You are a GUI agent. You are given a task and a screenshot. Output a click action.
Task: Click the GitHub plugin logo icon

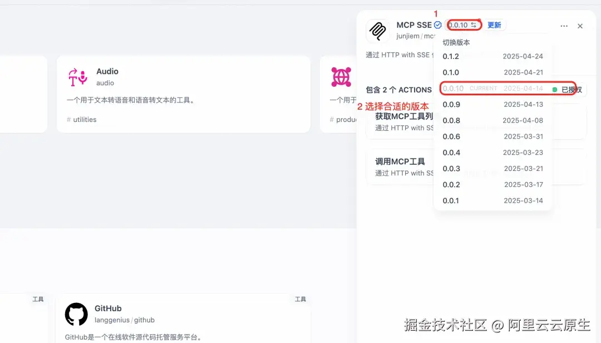(x=76, y=315)
